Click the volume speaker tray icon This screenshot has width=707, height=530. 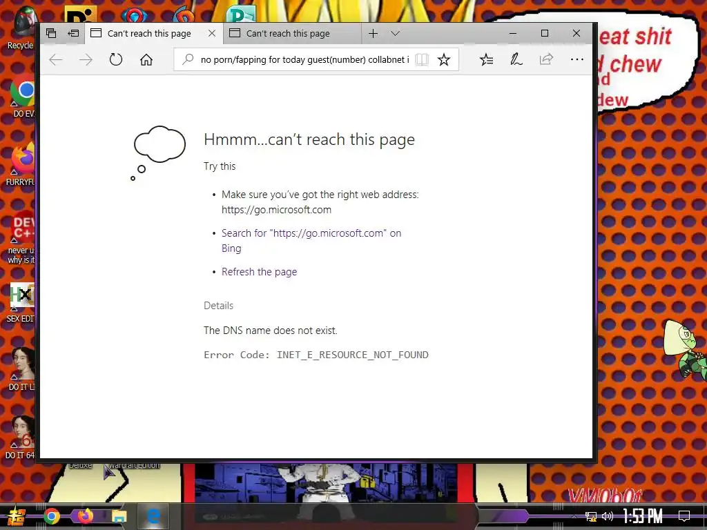pyautogui.click(x=608, y=516)
